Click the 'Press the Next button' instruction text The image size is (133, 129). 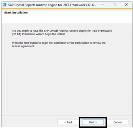click(x=59, y=44)
